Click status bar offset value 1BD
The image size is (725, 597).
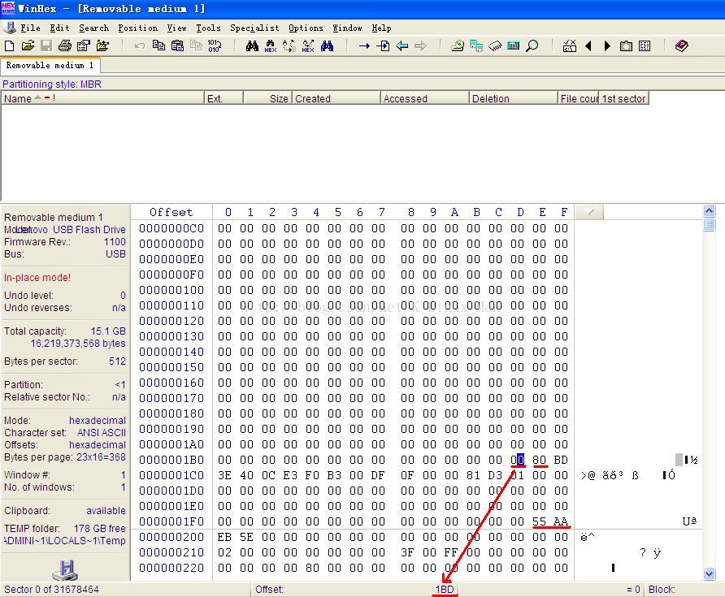coord(445,589)
